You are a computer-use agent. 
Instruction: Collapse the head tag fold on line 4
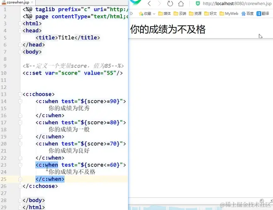pyautogui.click(x=20, y=31)
